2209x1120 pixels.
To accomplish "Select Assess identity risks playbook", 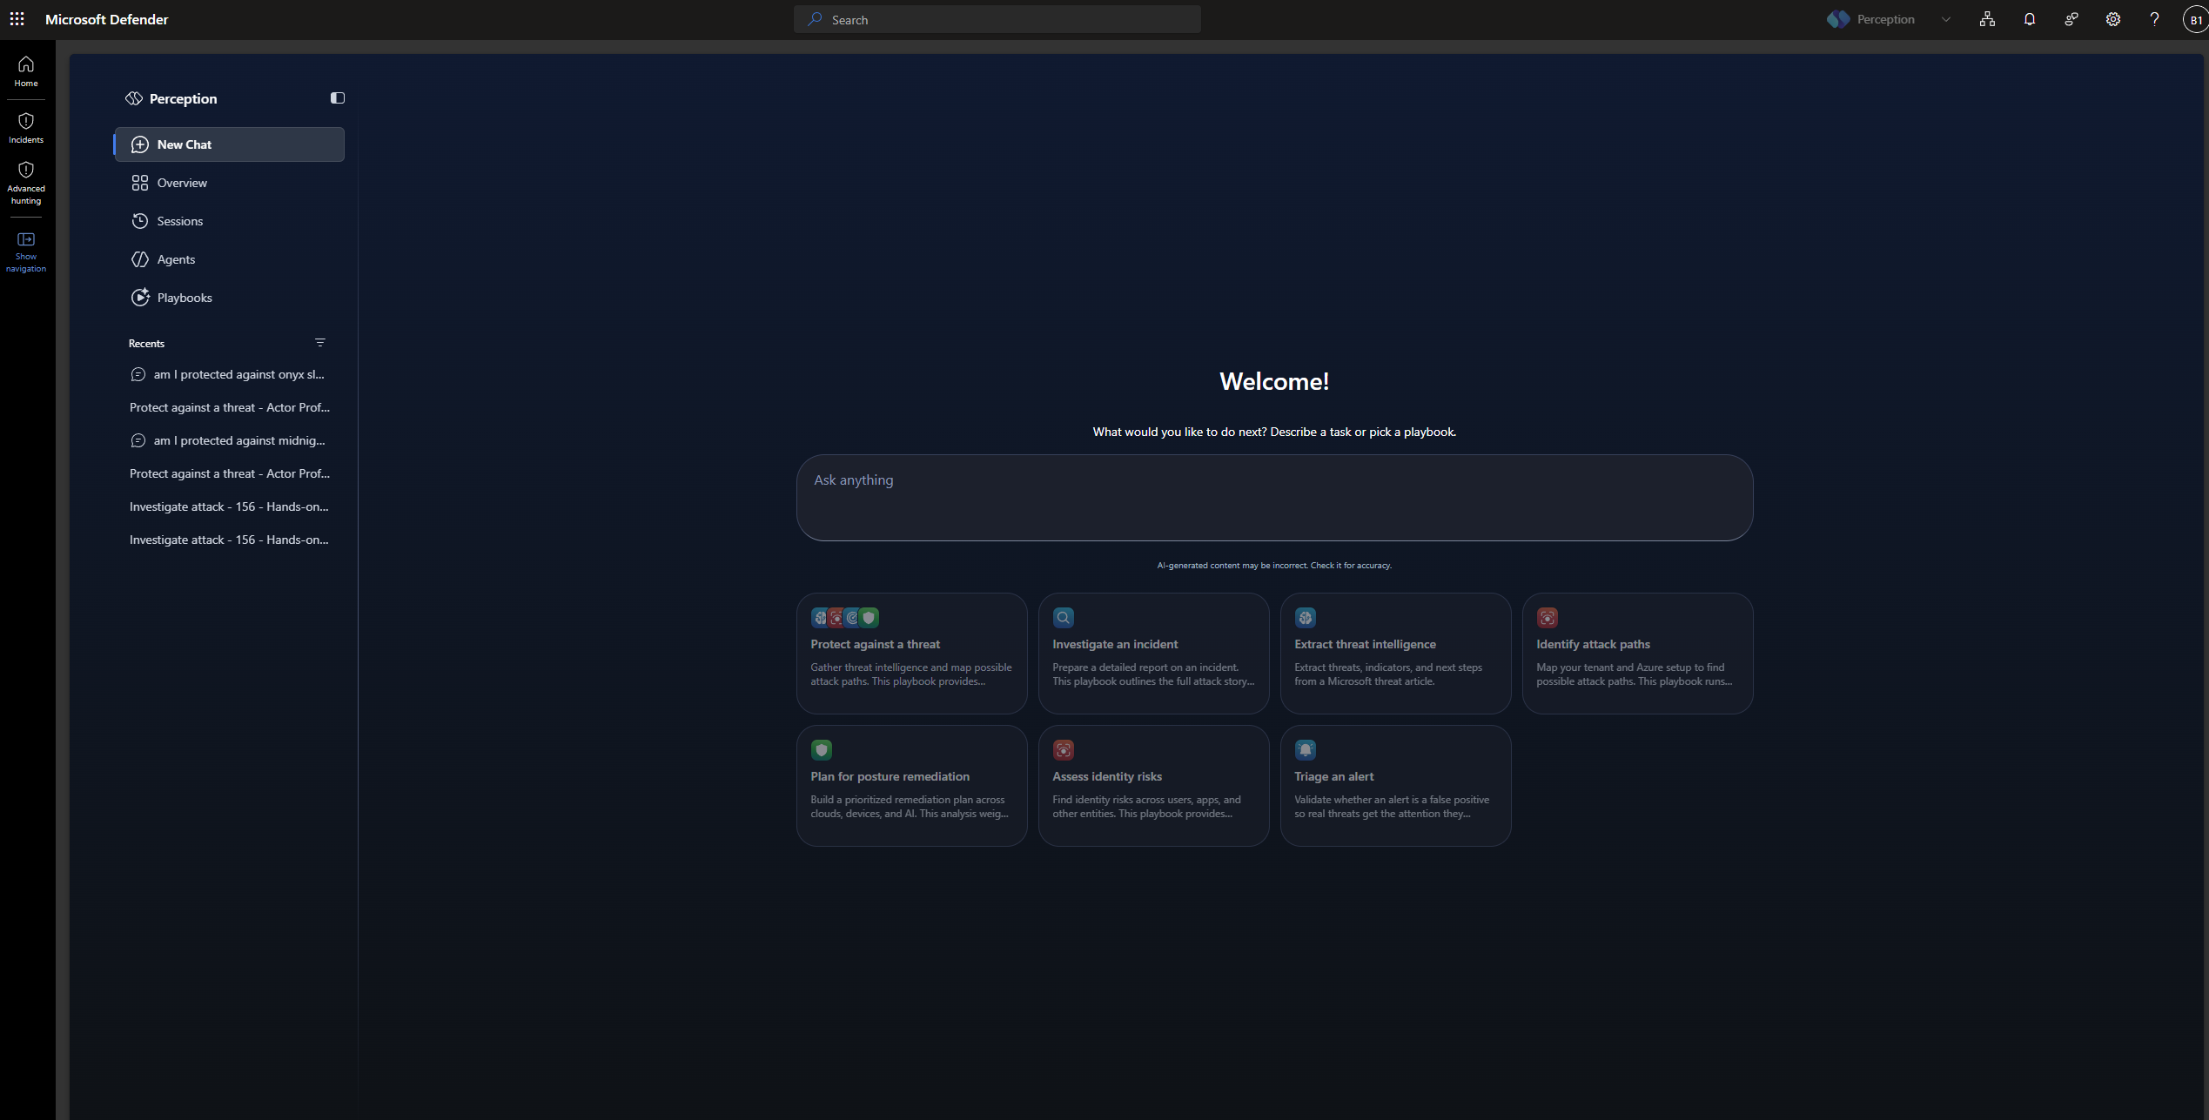I will [1153, 786].
